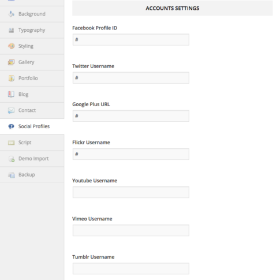Open the Typography settings tab
Screen dimensions: 280x280
pyautogui.click(x=32, y=30)
